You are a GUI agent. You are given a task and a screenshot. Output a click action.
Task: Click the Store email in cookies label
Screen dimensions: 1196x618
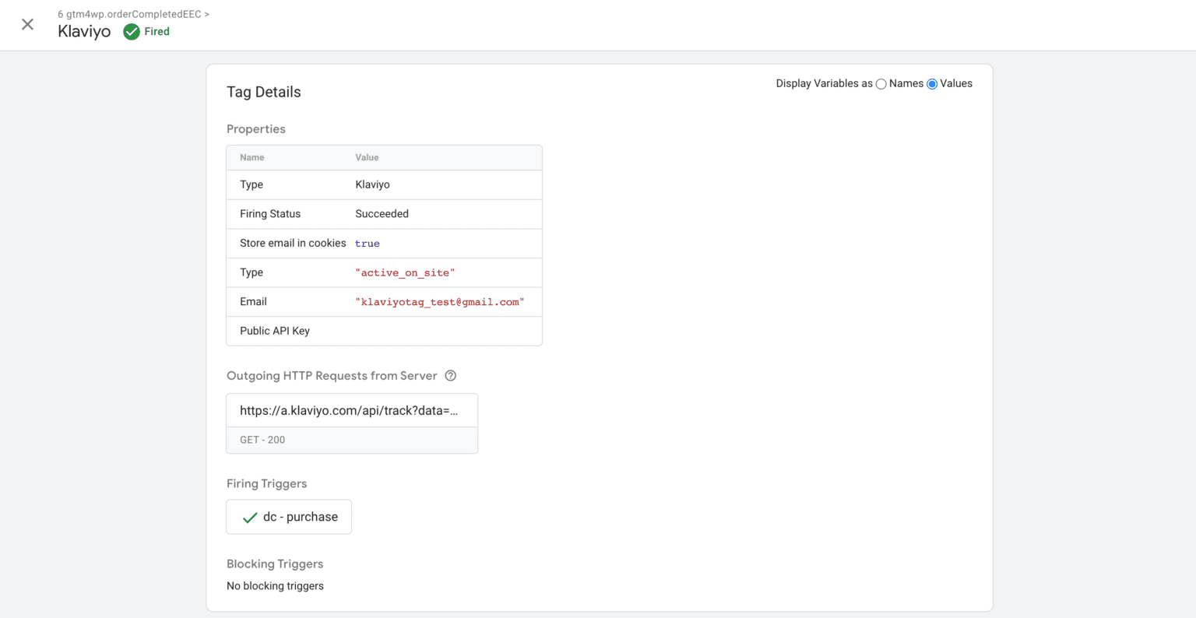coord(293,244)
